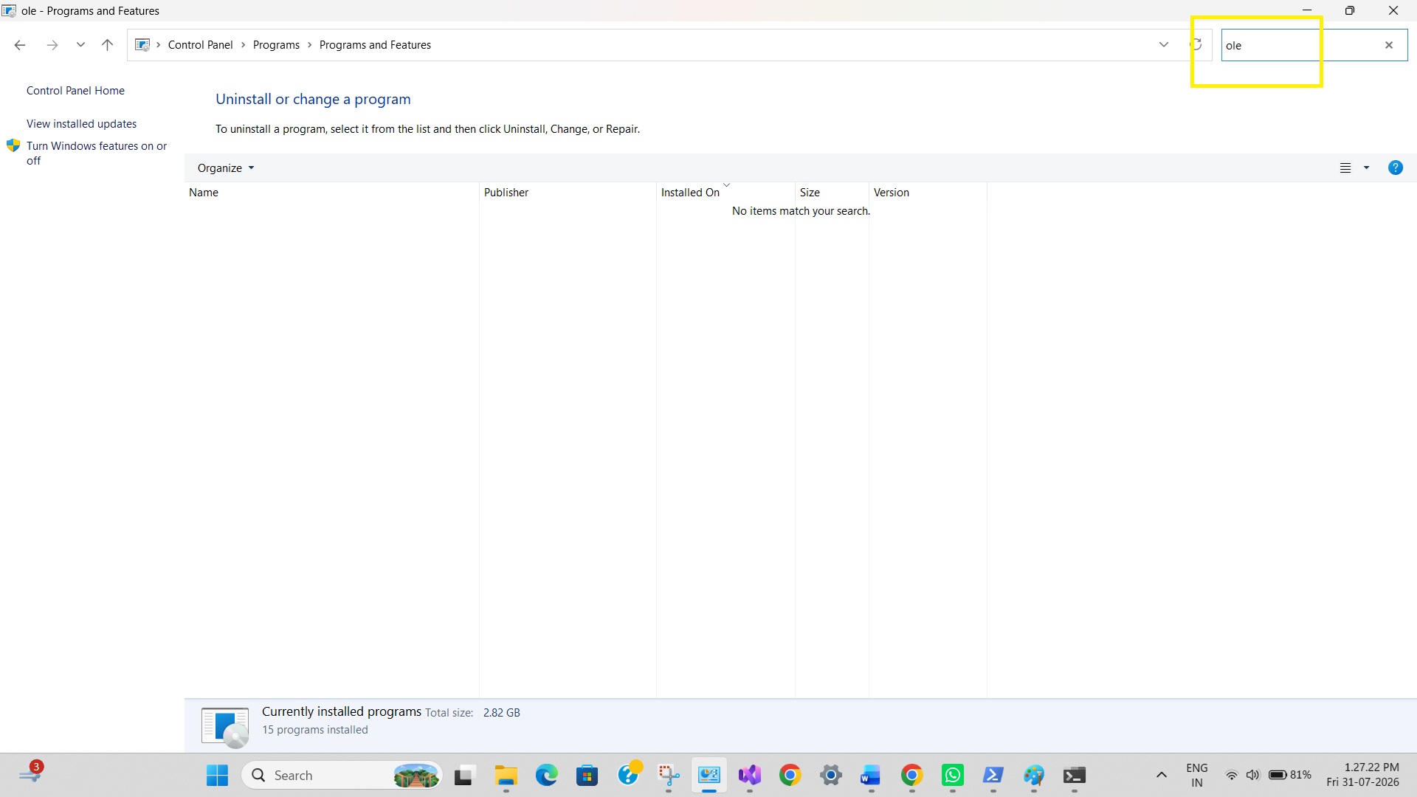The width and height of the screenshot is (1417, 797).
Task: Open Help with the question mark icon
Action: 1395,168
